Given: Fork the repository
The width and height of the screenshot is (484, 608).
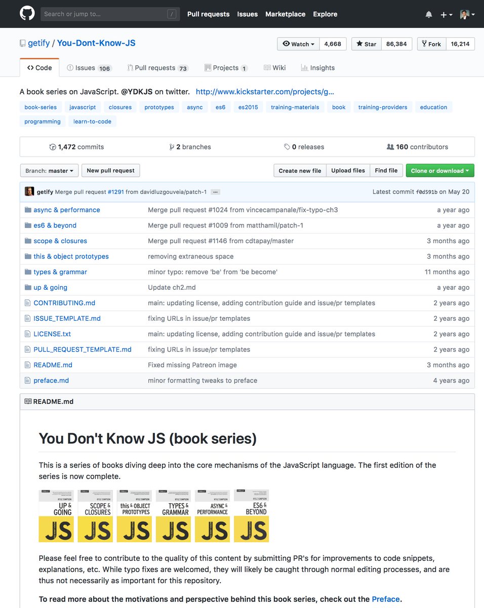Looking at the screenshot, I should pyautogui.click(x=431, y=44).
